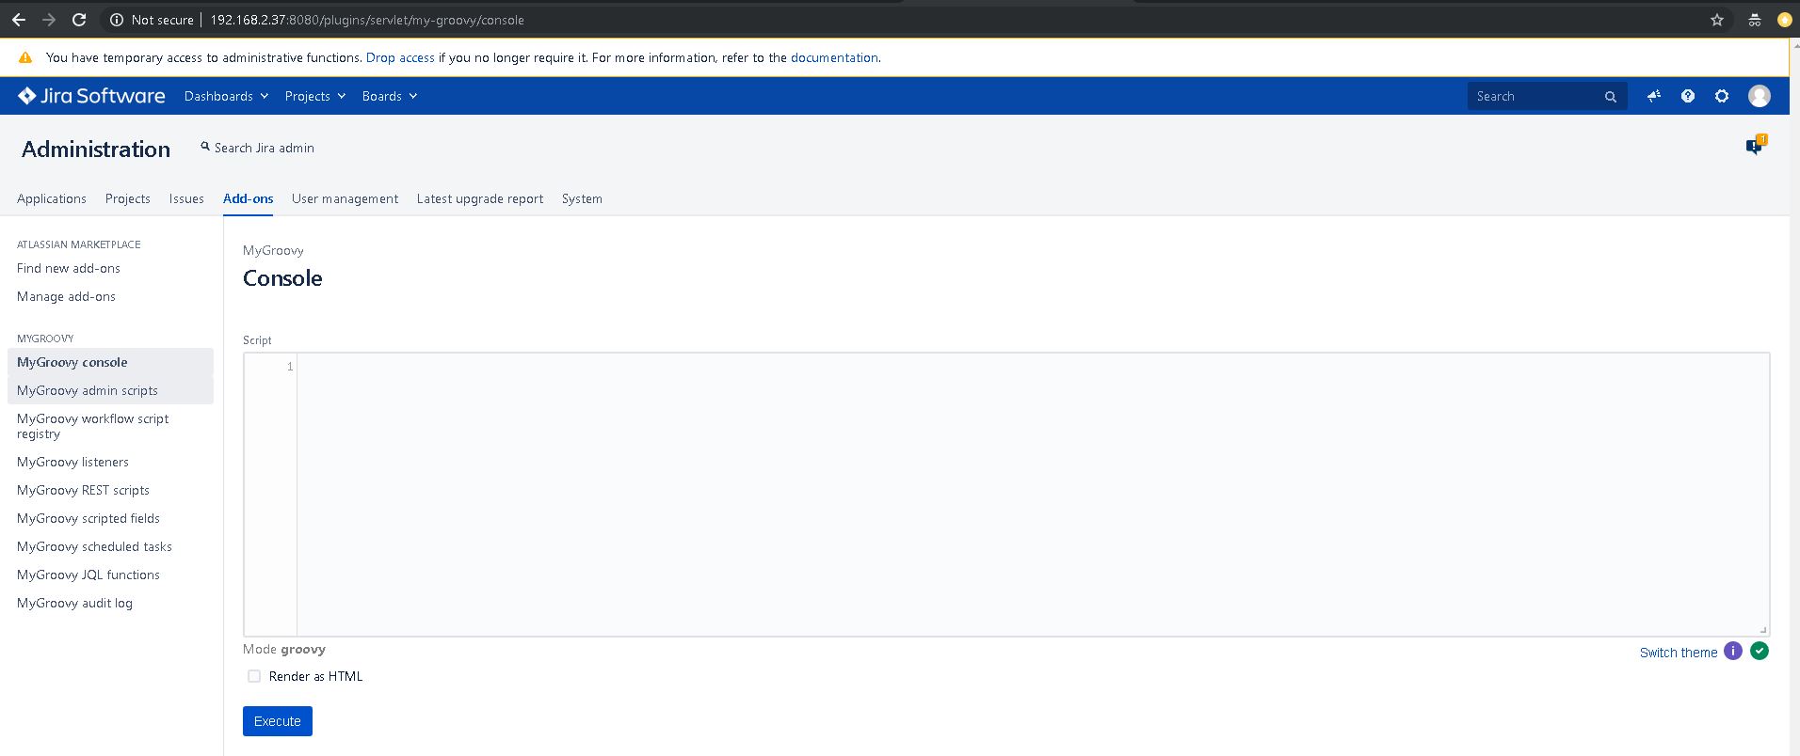
Task: Expand the Boards dropdown menu
Action: (x=390, y=96)
